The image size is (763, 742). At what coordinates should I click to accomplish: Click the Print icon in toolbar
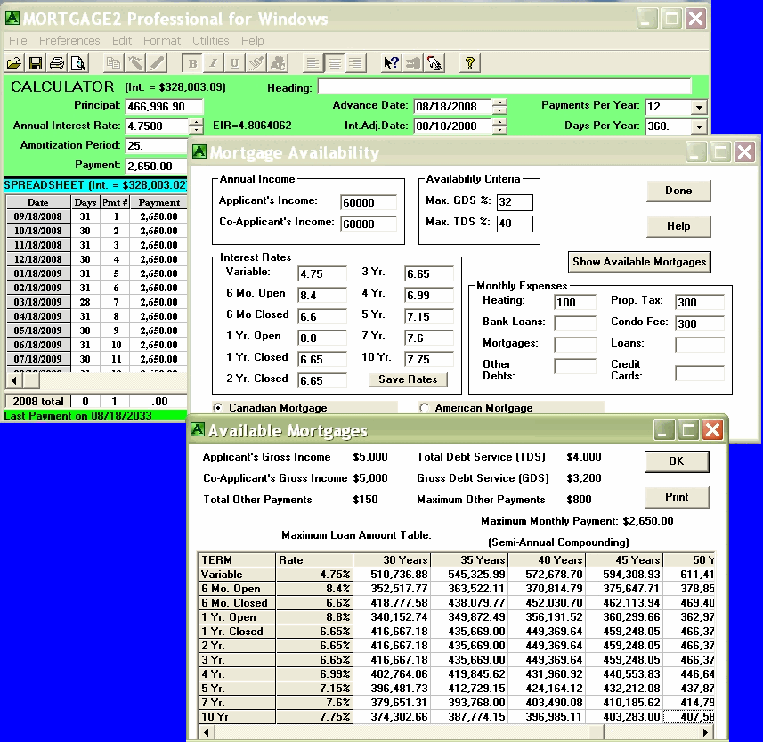point(57,63)
